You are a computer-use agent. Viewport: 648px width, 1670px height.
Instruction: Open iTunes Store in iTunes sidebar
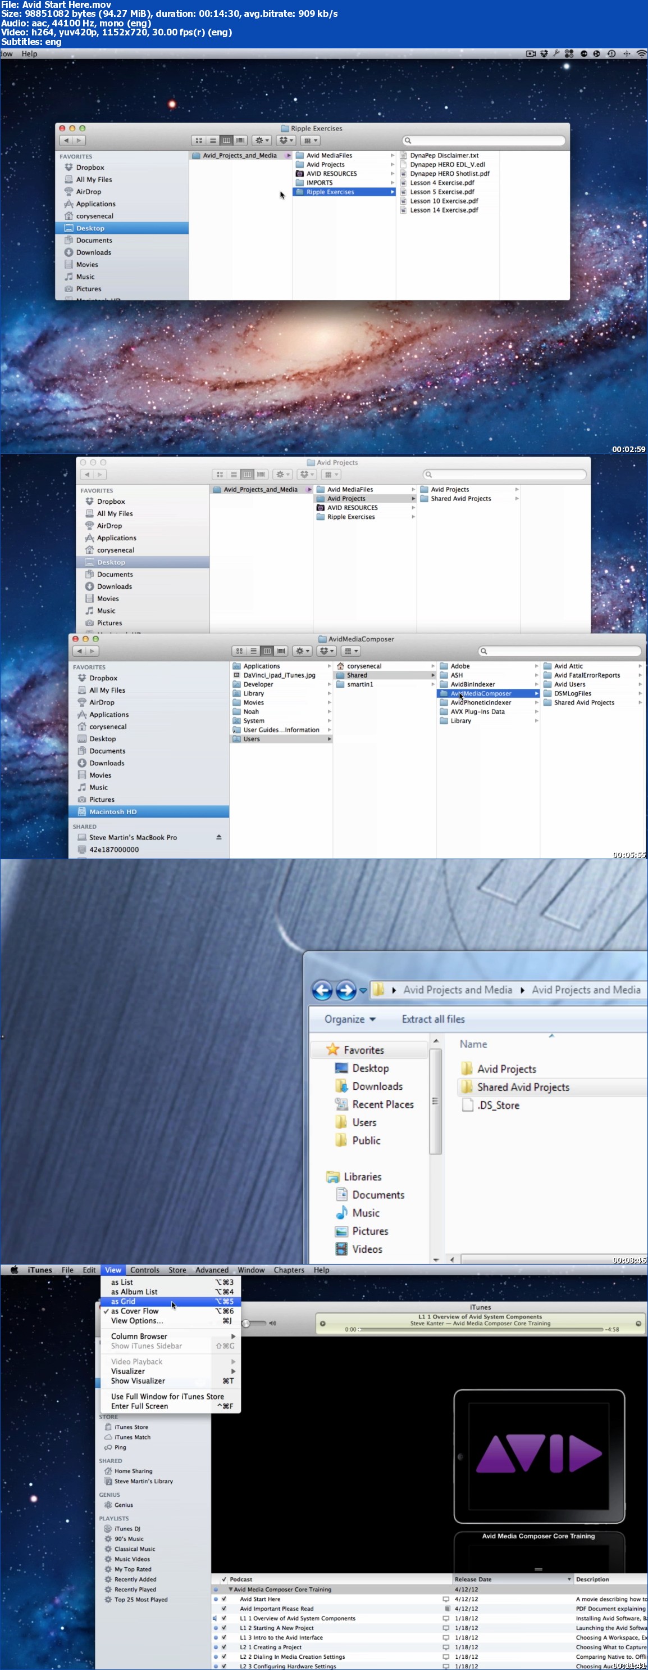pos(126,1427)
